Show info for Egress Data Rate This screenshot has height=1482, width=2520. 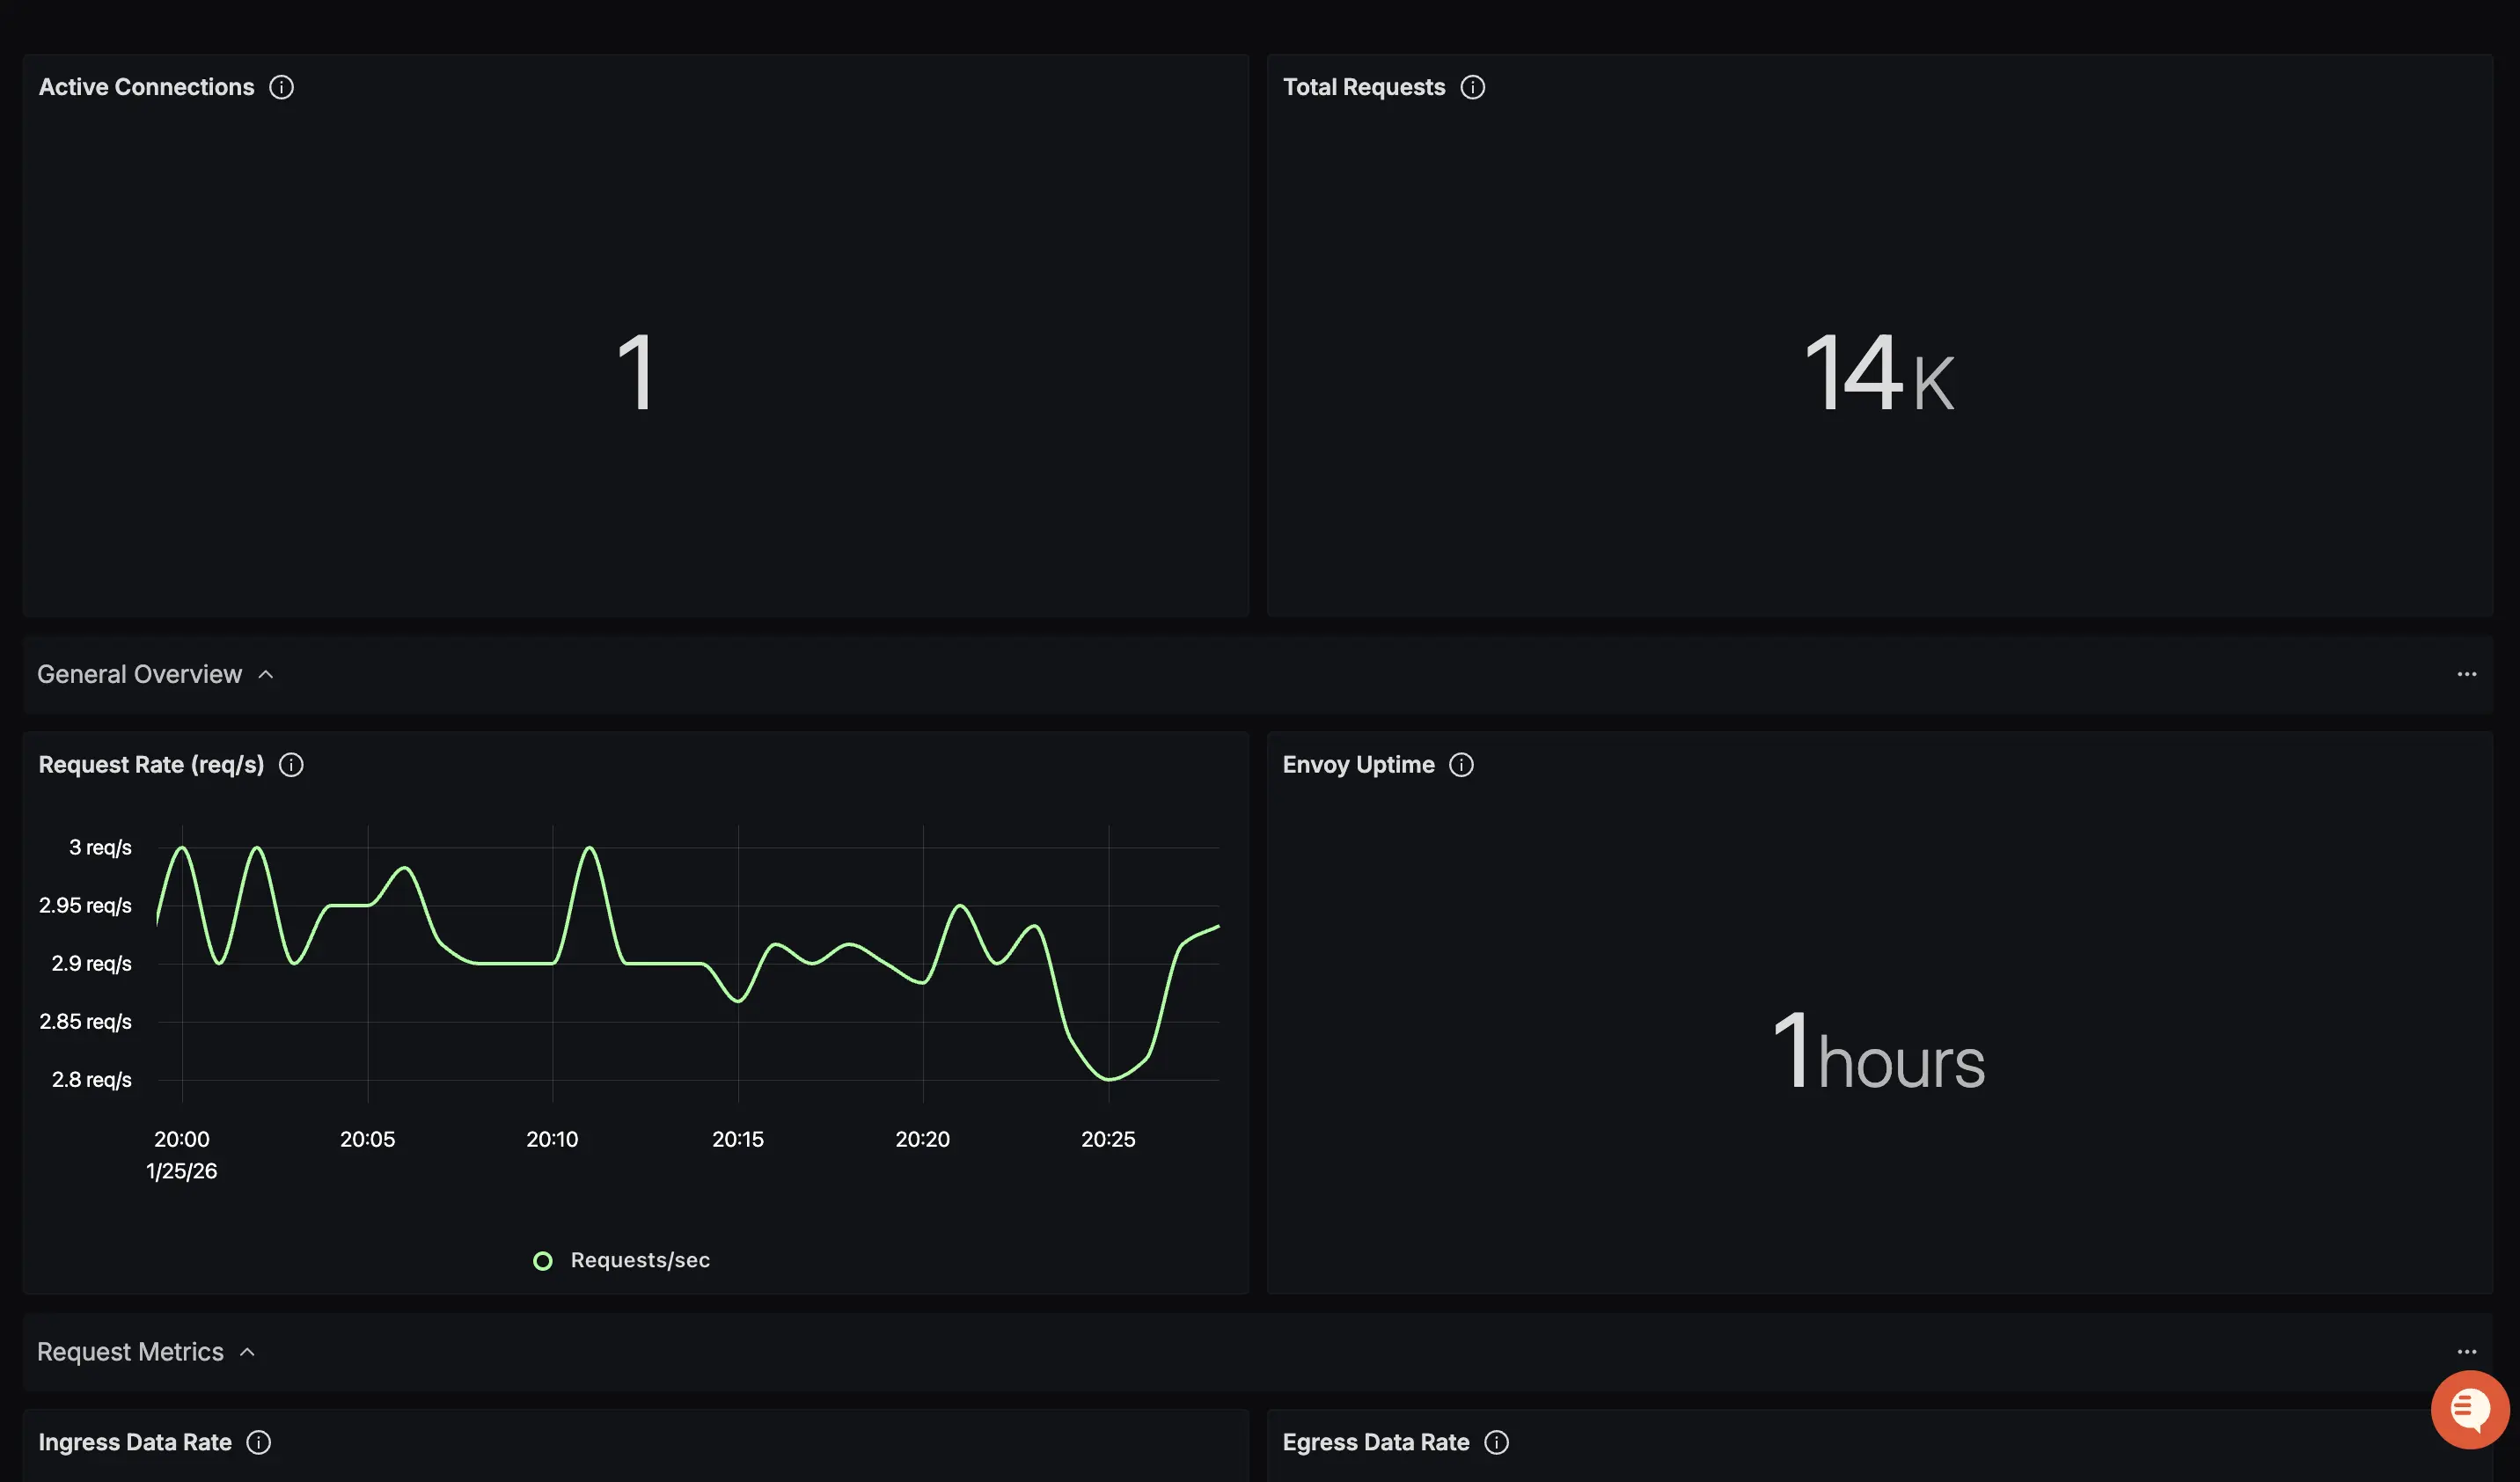click(1496, 1442)
